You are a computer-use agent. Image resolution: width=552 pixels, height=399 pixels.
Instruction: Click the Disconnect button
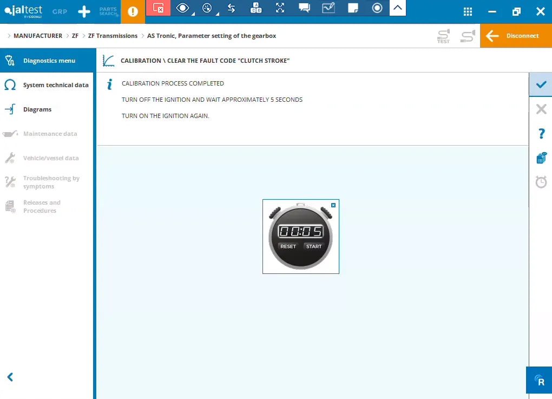[516, 36]
